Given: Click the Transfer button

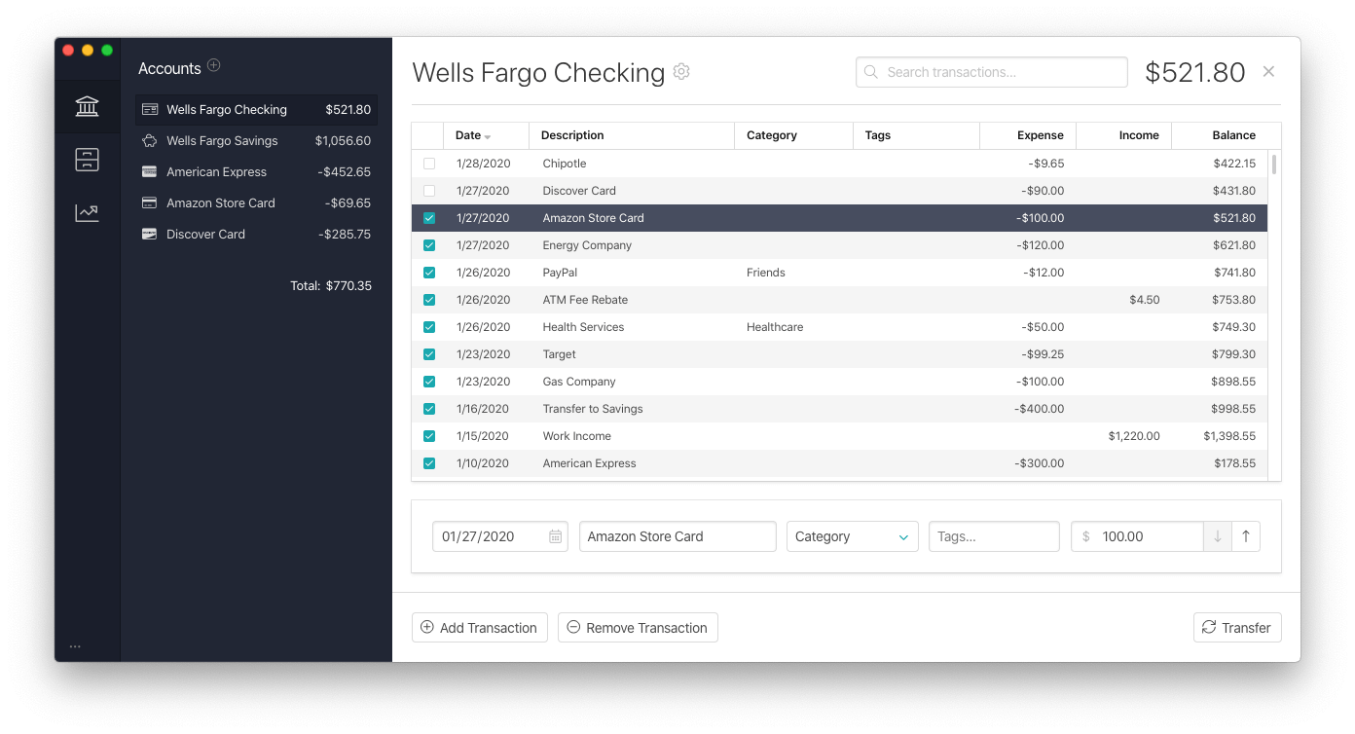Looking at the screenshot, I should click(x=1237, y=627).
